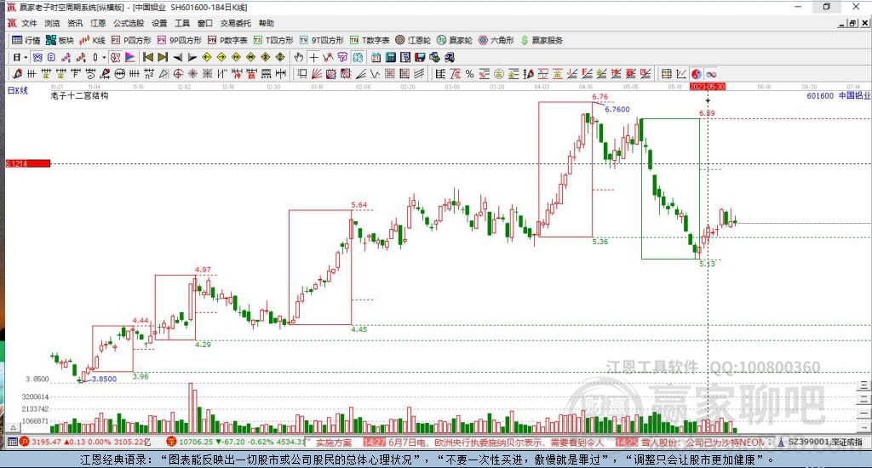Open the 行情 quotes view
The height and width of the screenshot is (468, 872).
(x=26, y=40)
